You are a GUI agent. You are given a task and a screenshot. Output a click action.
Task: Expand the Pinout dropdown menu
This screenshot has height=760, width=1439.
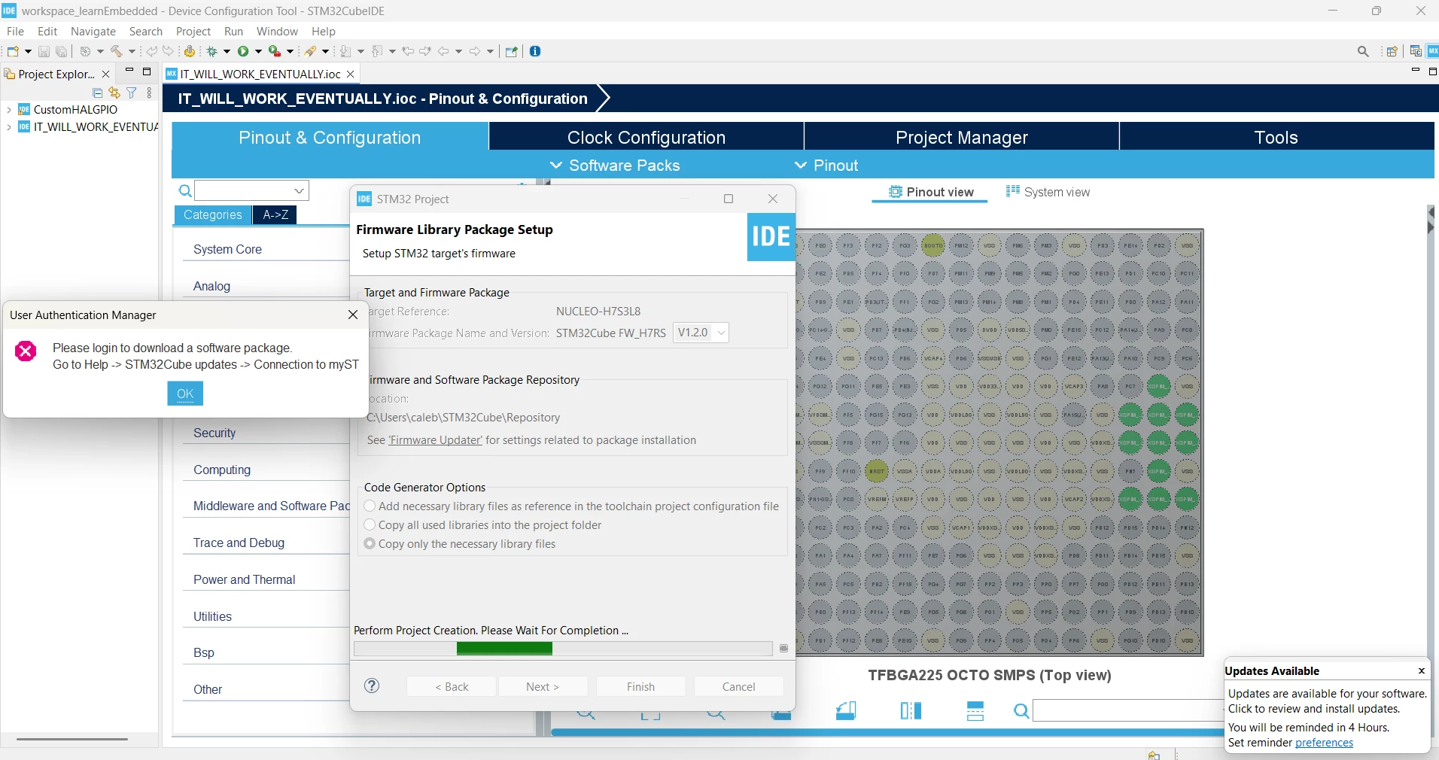point(826,166)
